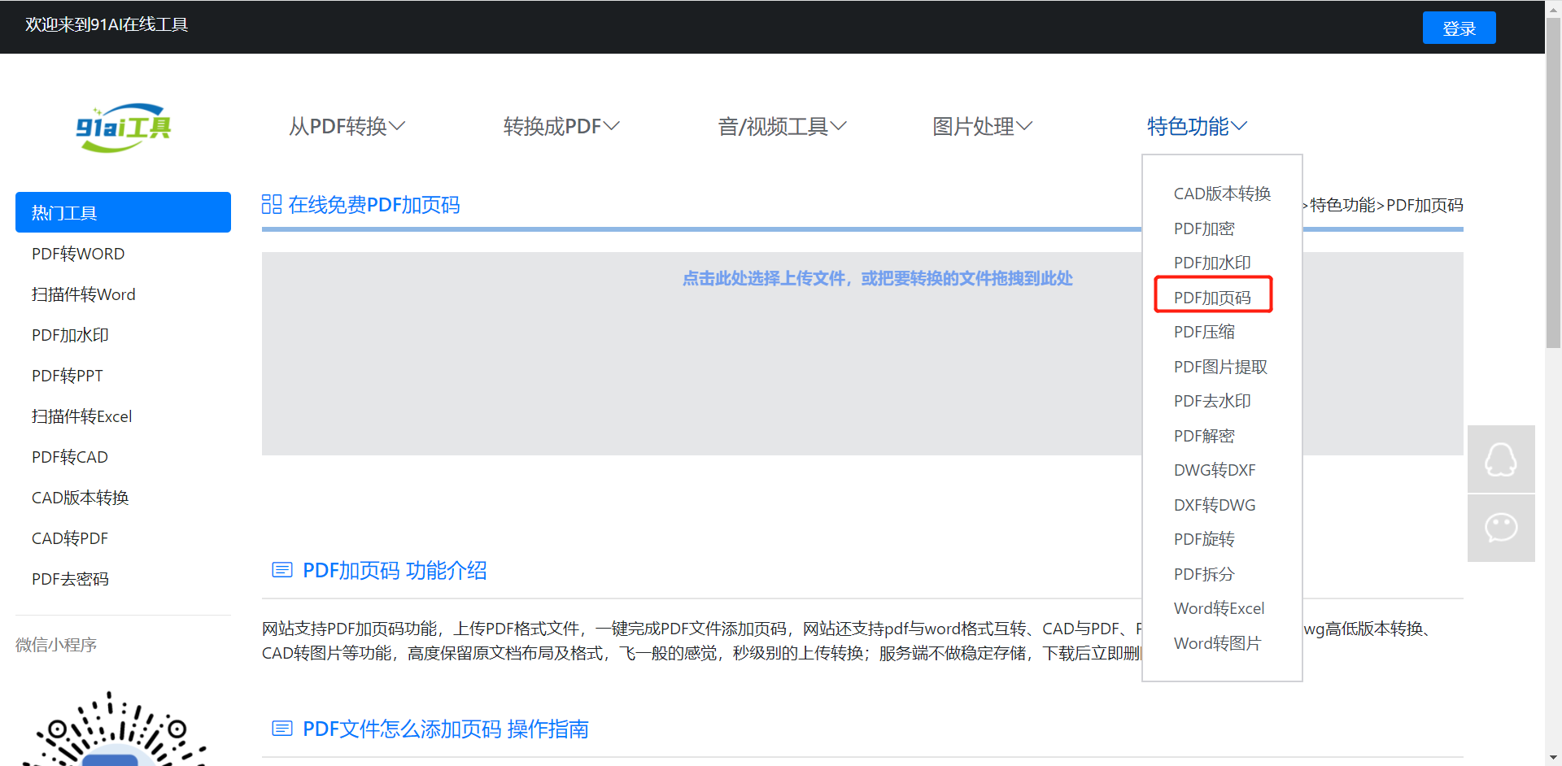
Task: Open the 音/视频工具 dropdown
Action: coord(782,126)
